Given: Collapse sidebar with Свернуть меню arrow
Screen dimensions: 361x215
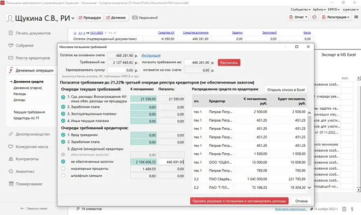Looking at the screenshot, I should pos(22,208).
